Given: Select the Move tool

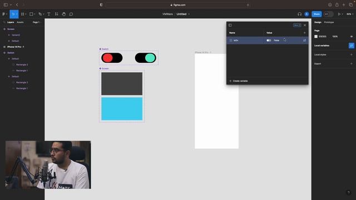Looking at the screenshot, I should click(13, 14).
